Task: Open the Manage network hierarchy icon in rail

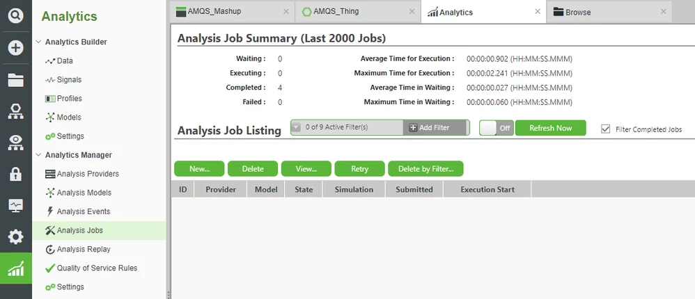Action: [15, 111]
